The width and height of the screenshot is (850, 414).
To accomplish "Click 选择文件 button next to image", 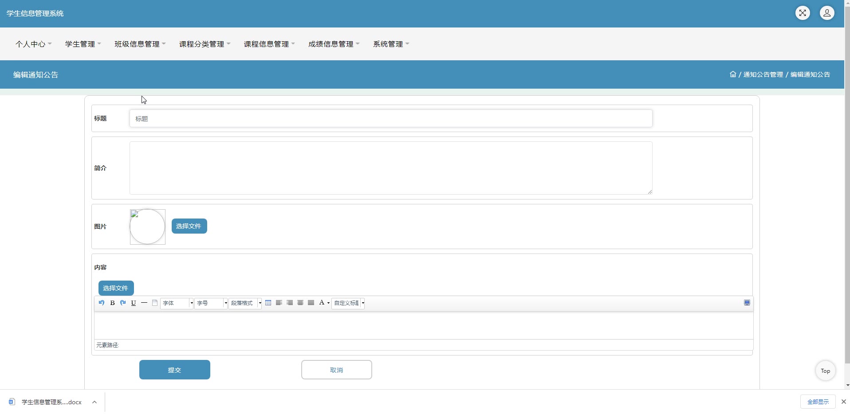I will tap(189, 226).
